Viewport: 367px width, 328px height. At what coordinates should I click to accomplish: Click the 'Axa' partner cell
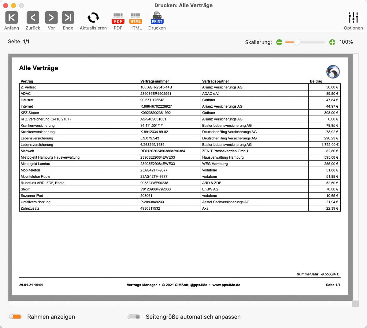point(254,208)
